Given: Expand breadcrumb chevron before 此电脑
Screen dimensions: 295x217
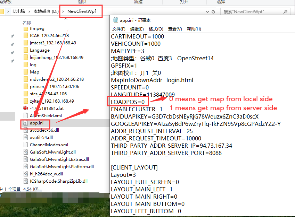Looking at the screenshot, I should click(8, 12).
